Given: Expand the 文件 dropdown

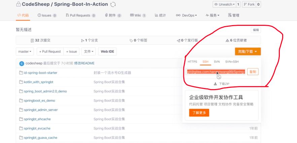Looking at the screenshot, I should tap(89, 52).
